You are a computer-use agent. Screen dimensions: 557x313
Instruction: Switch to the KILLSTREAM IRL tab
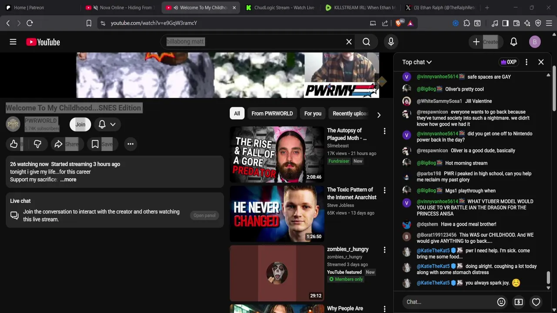tap(361, 7)
